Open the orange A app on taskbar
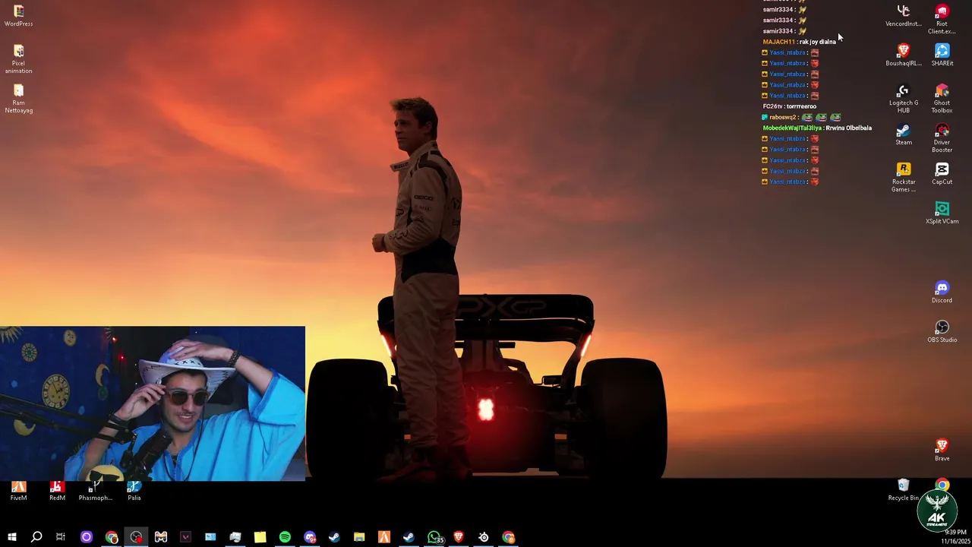The width and height of the screenshot is (972, 547). point(384,537)
